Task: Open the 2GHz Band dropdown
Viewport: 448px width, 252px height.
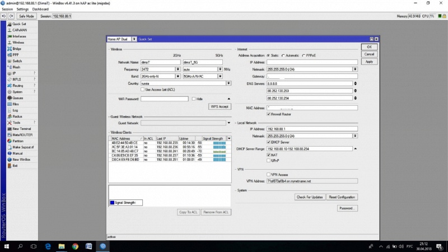Action: pyautogui.click(x=178, y=76)
